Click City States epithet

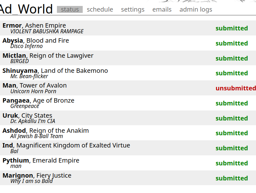pos(37,115)
